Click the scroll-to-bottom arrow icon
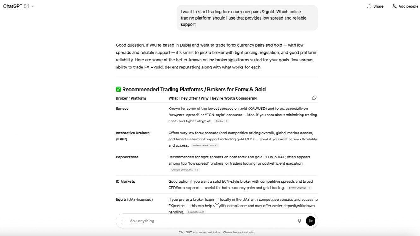This screenshot has height=236, width=420. pos(217,204)
